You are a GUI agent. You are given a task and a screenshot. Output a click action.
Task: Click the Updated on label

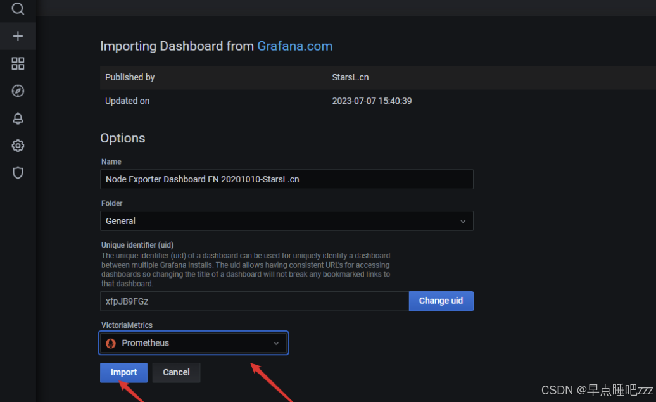(x=127, y=101)
